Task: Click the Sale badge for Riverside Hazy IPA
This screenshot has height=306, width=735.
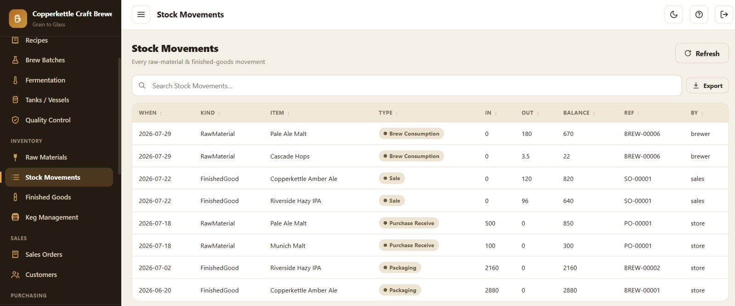Action: 392,201
